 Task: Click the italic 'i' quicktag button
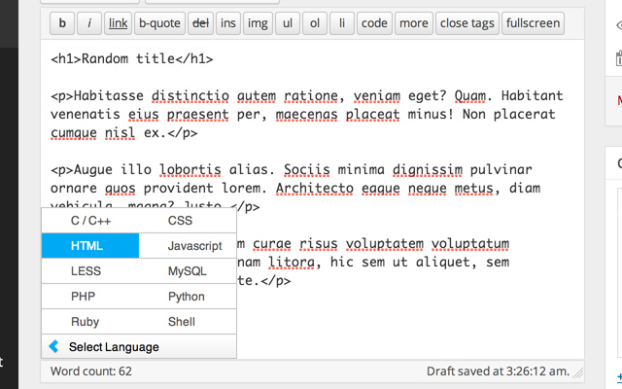89,22
